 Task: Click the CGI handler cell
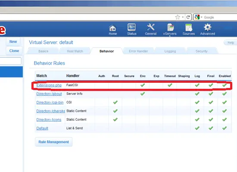69,102
